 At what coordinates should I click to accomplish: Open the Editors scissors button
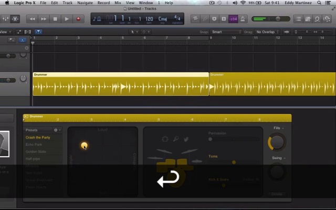[x=15, y=19]
